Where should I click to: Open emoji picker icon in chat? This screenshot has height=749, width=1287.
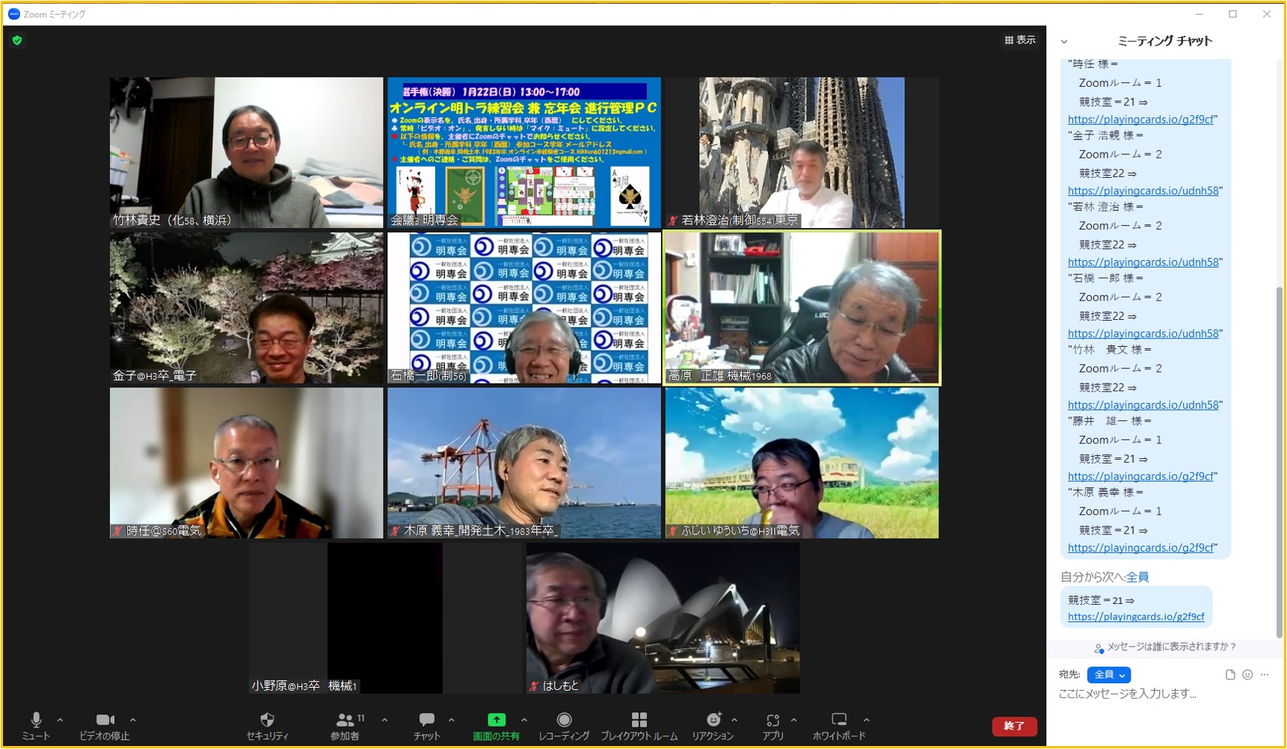click(x=1247, y=674)
